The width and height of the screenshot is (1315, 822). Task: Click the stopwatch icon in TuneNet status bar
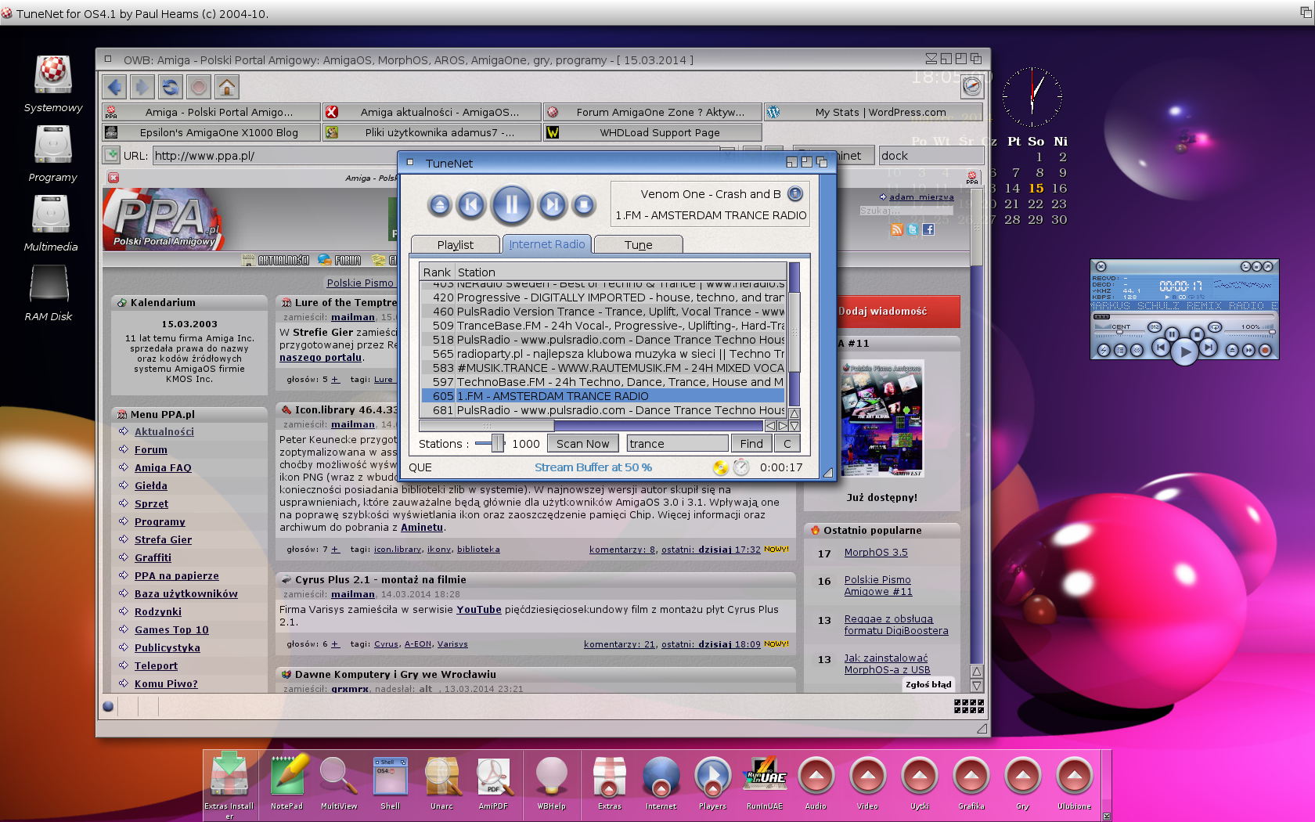click(x=741, y=467)
